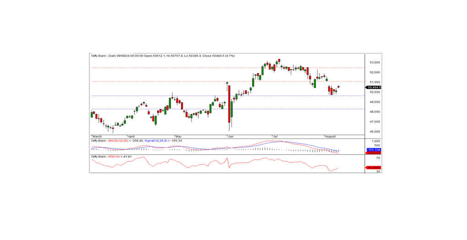
Task: Select the red MACD value tag
Action: coord(374,153)
